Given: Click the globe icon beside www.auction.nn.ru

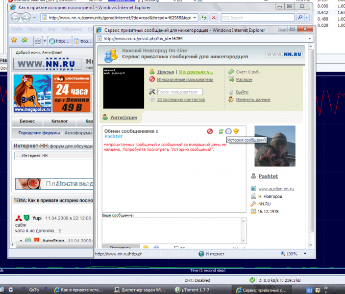Looking at the screenshot, I should pos(253,188).
